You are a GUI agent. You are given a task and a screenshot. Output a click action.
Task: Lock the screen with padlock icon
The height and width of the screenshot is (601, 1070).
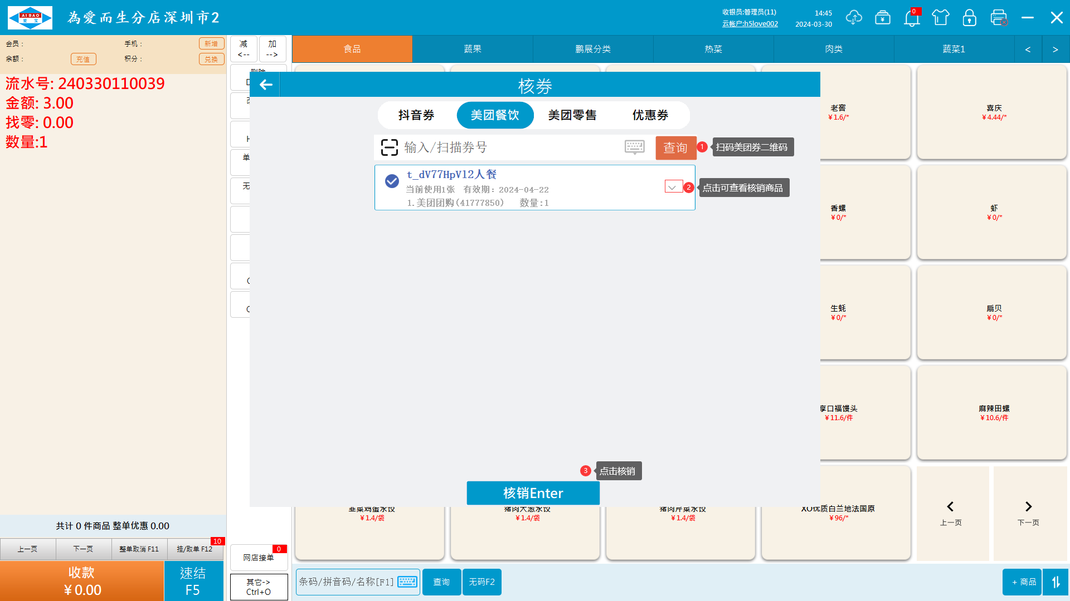click(x=970, y=17)
